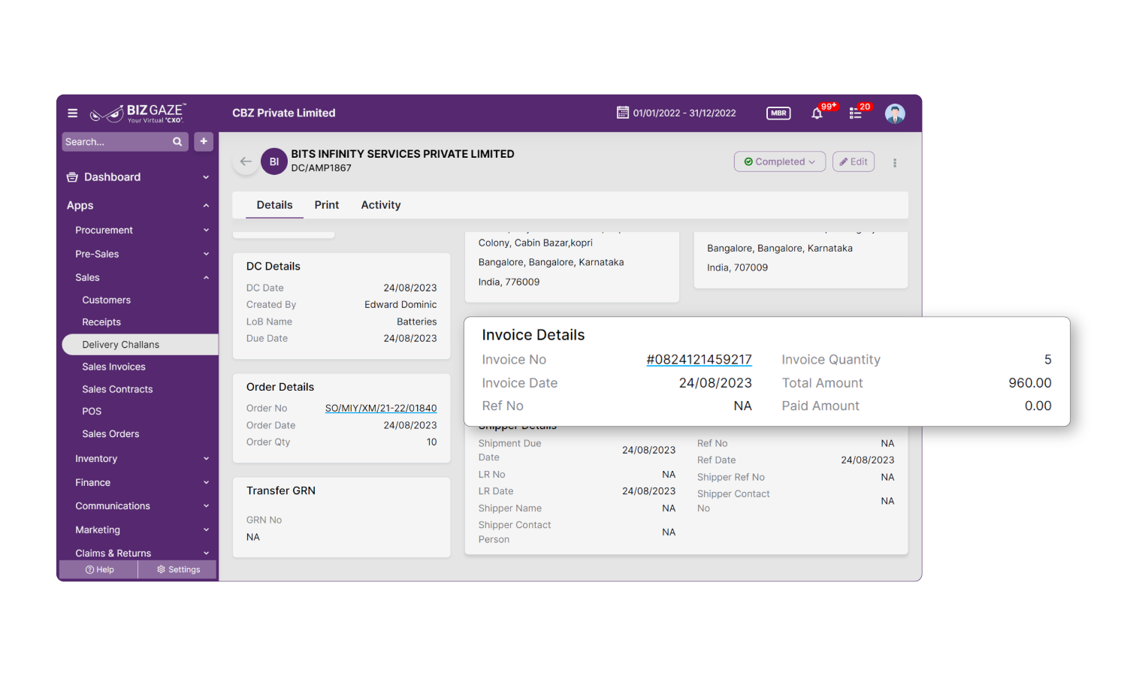Click the BI company avatar circle

pos(274,161)
